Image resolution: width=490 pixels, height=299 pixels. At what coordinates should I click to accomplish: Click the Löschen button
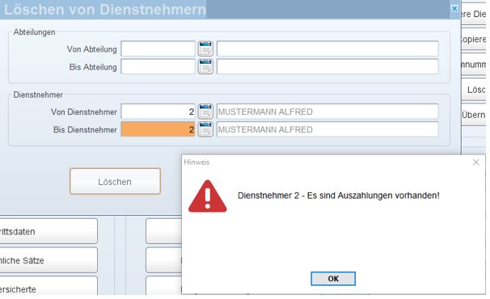click(115, 182)
